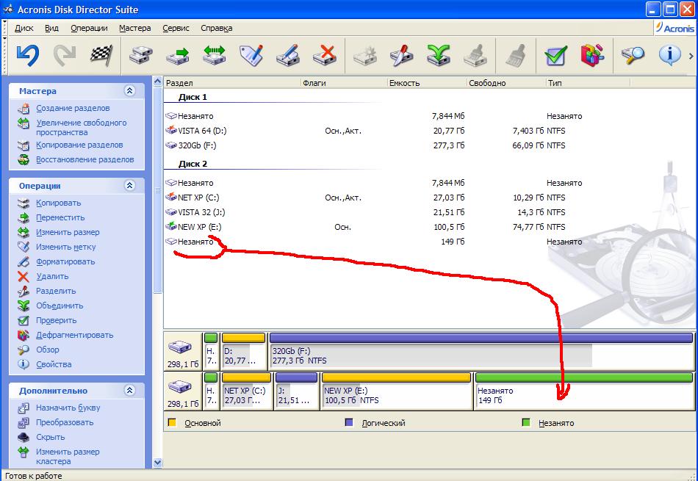698x481 pixels.
Task: Click the Копирование разделов link
Action: tap(79, 145)
